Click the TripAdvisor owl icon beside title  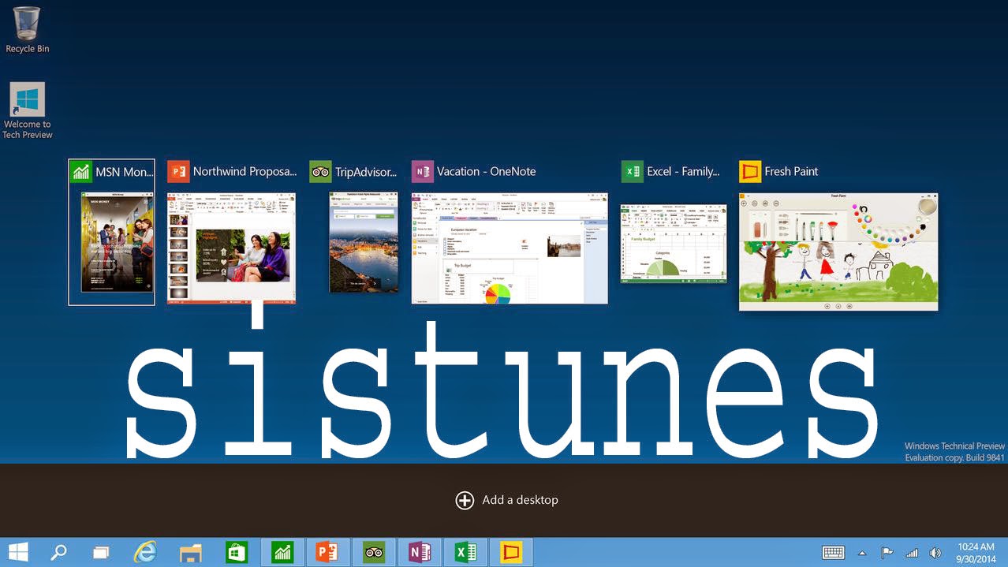coord(320,171)
